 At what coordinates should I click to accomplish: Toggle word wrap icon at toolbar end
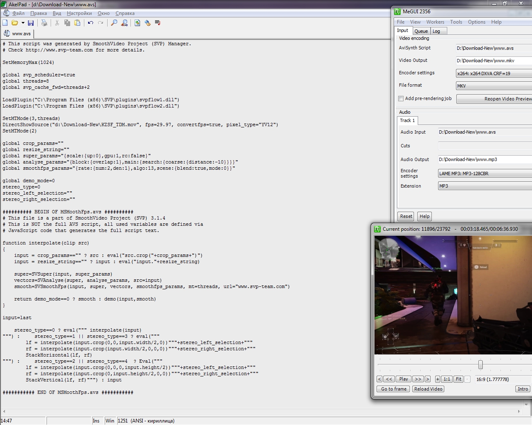158,23
